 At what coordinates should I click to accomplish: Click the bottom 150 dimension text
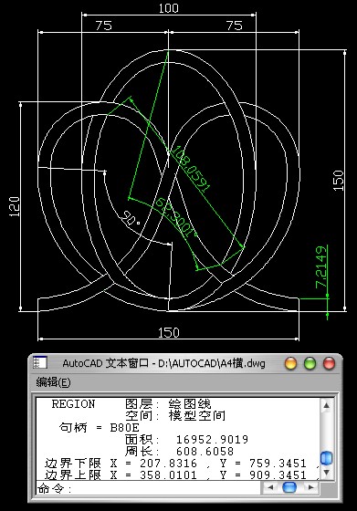[169, 333]
